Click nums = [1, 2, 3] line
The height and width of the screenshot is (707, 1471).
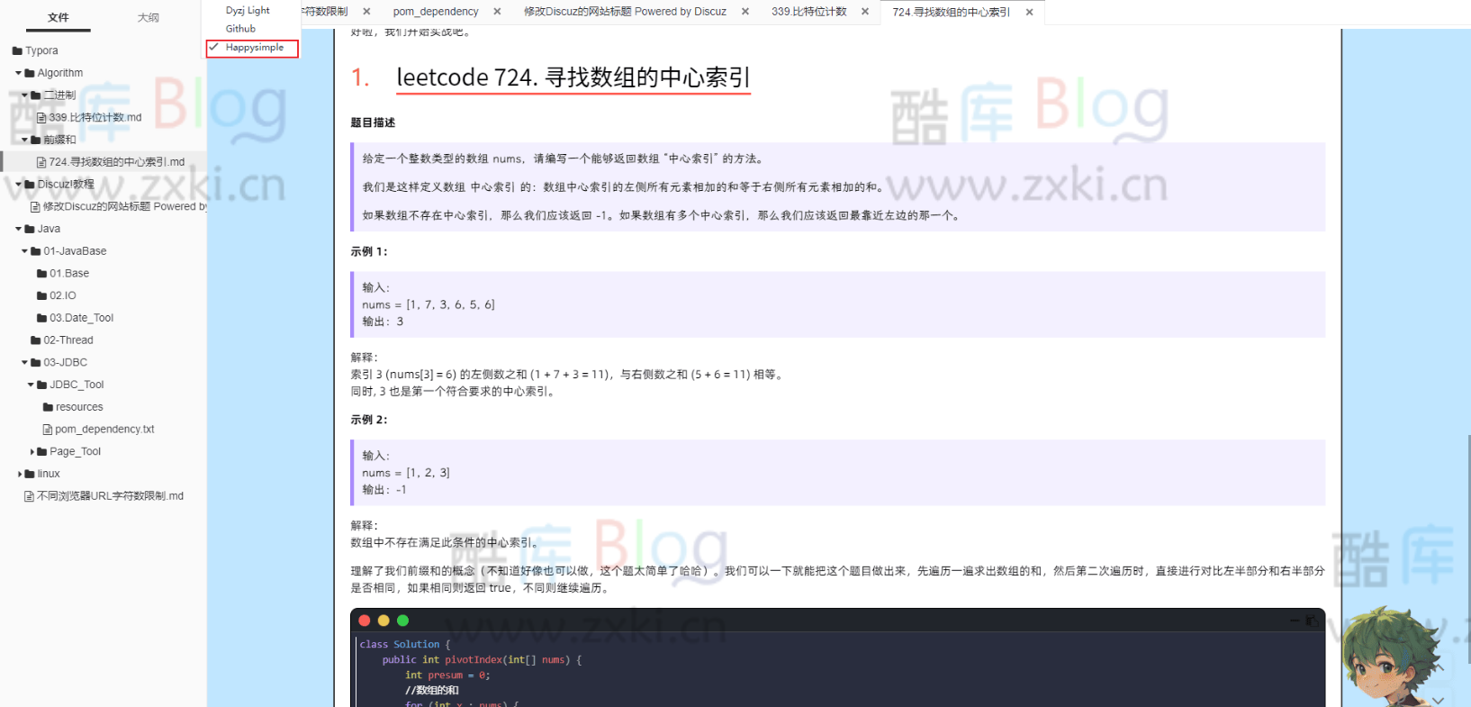[406, 473]
